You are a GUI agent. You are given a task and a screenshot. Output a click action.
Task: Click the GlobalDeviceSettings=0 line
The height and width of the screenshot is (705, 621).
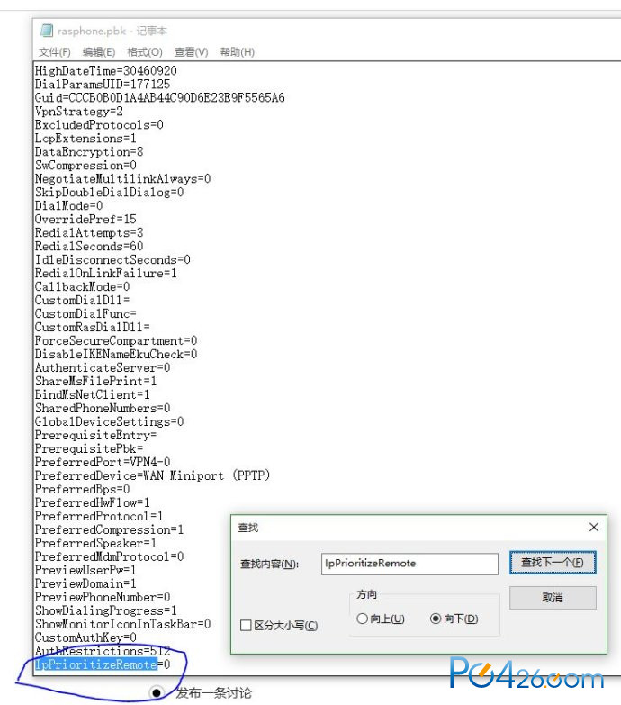[x=109, y=421]
